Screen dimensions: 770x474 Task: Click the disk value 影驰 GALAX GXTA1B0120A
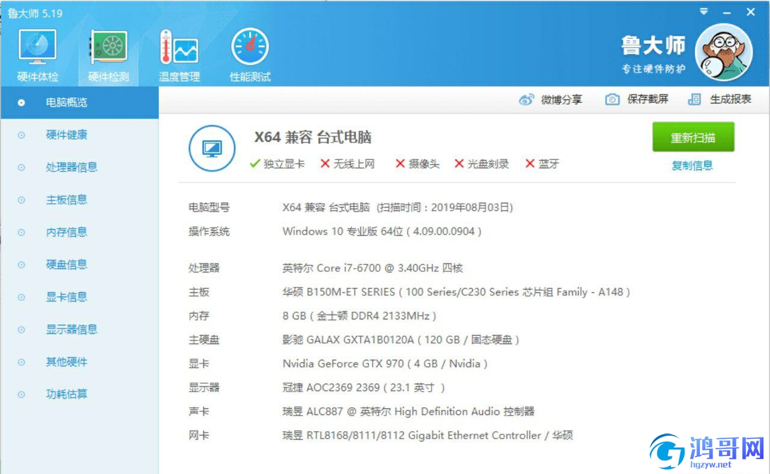(401, 340)
